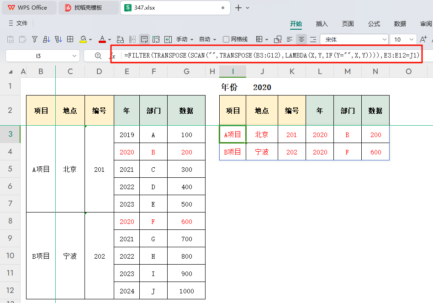Click the filter funnel icon
This screenshot has width=433, height=303.
coord(35,39)
